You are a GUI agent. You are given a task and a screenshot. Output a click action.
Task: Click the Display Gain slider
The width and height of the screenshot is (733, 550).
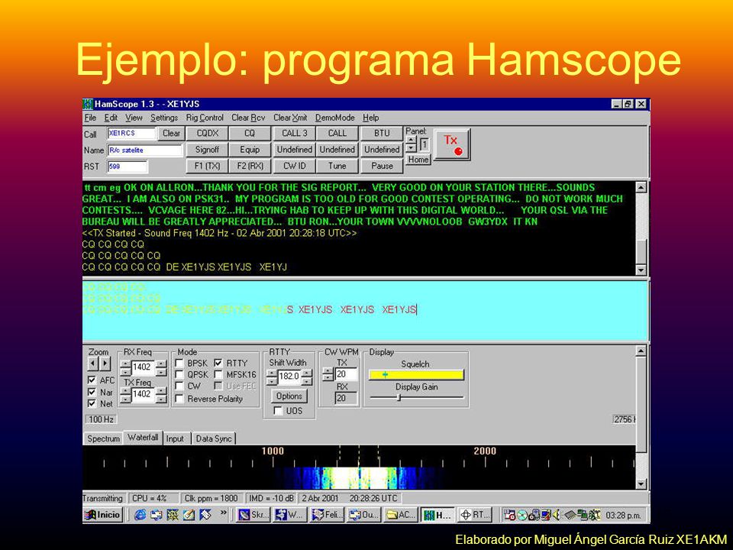point(416,397)
